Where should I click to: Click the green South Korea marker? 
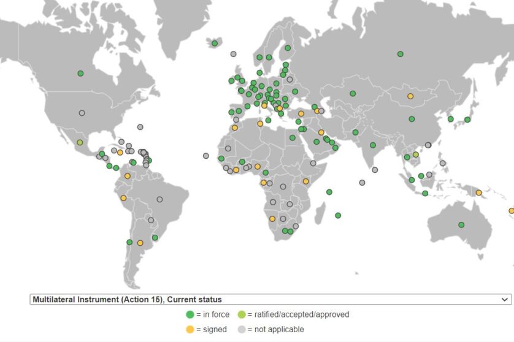point(451,119)
